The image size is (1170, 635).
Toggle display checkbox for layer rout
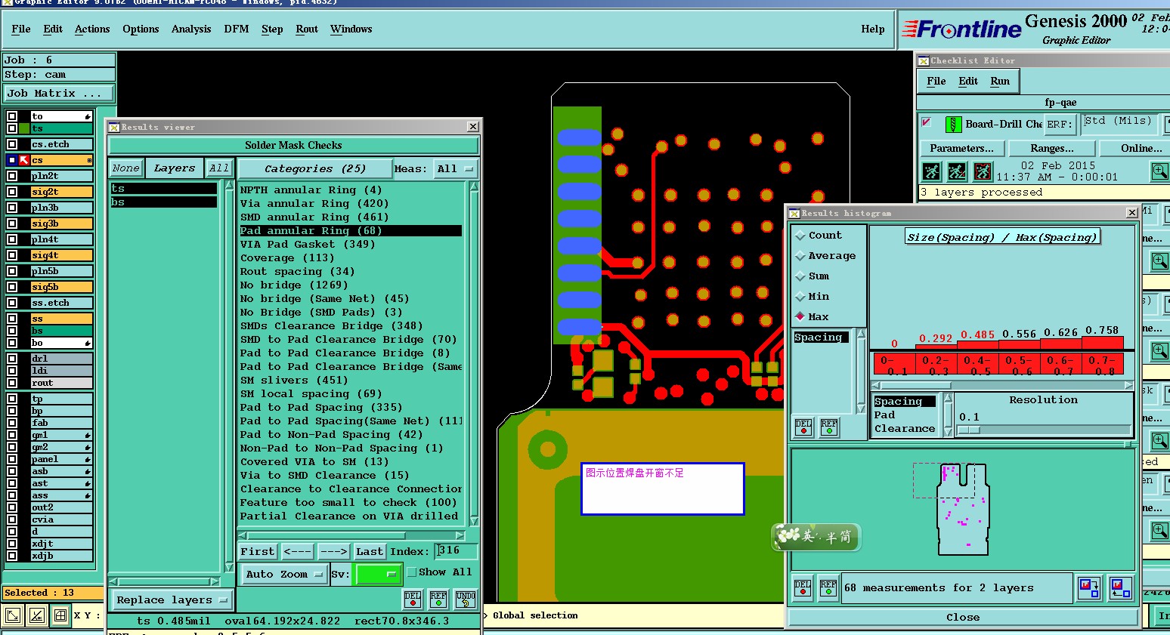pos(12,383)
